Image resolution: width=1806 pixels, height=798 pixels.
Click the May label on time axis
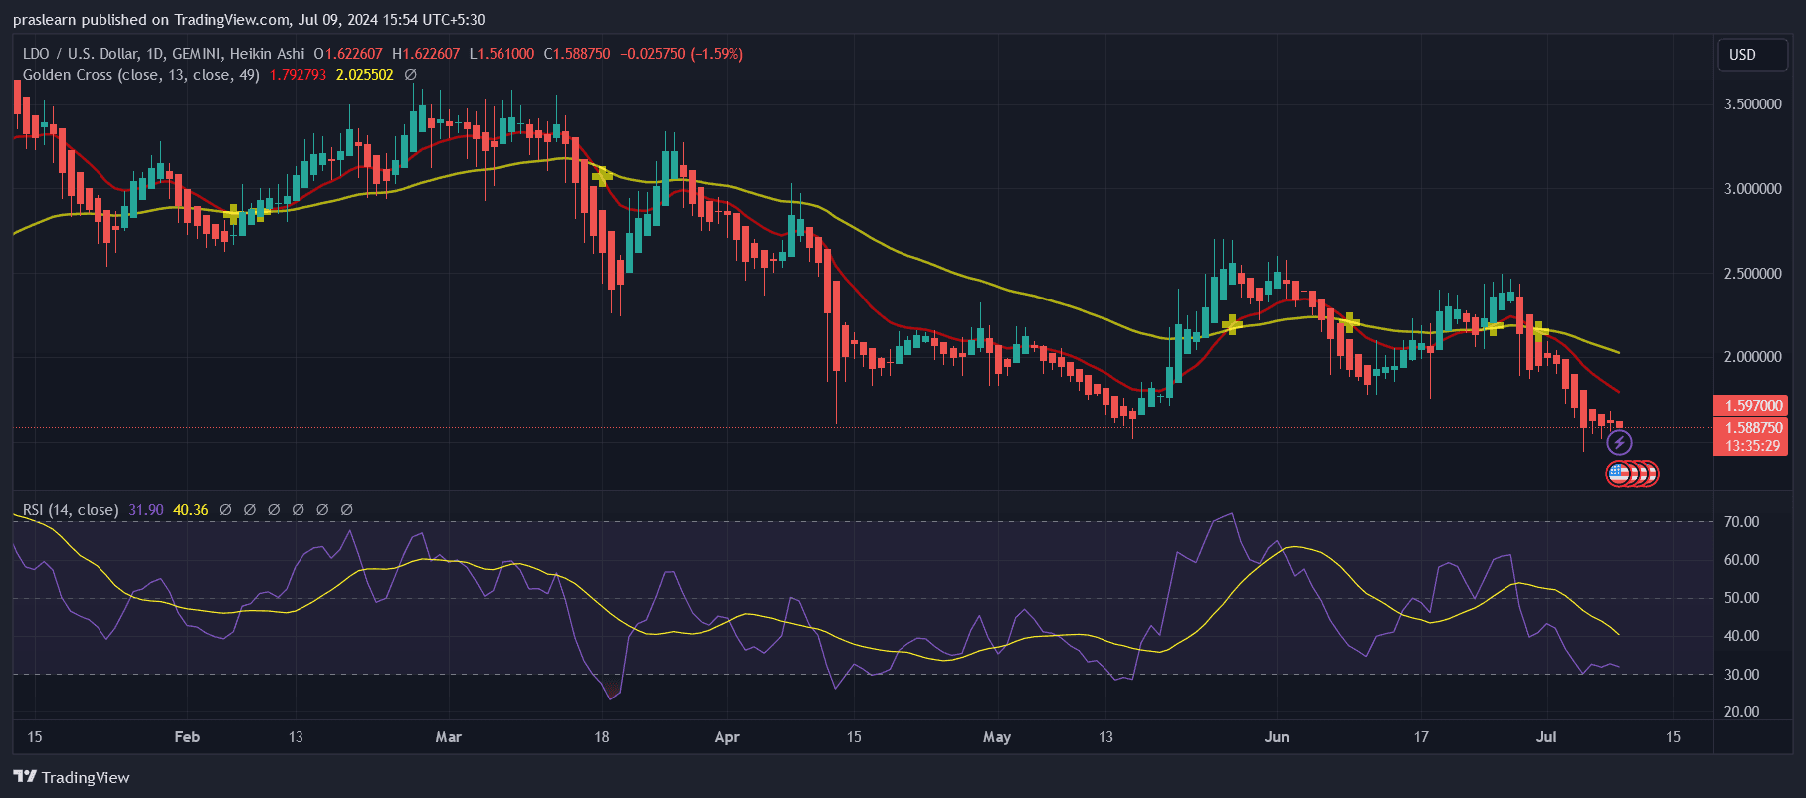pyautogui.click(x=997, y=737)
